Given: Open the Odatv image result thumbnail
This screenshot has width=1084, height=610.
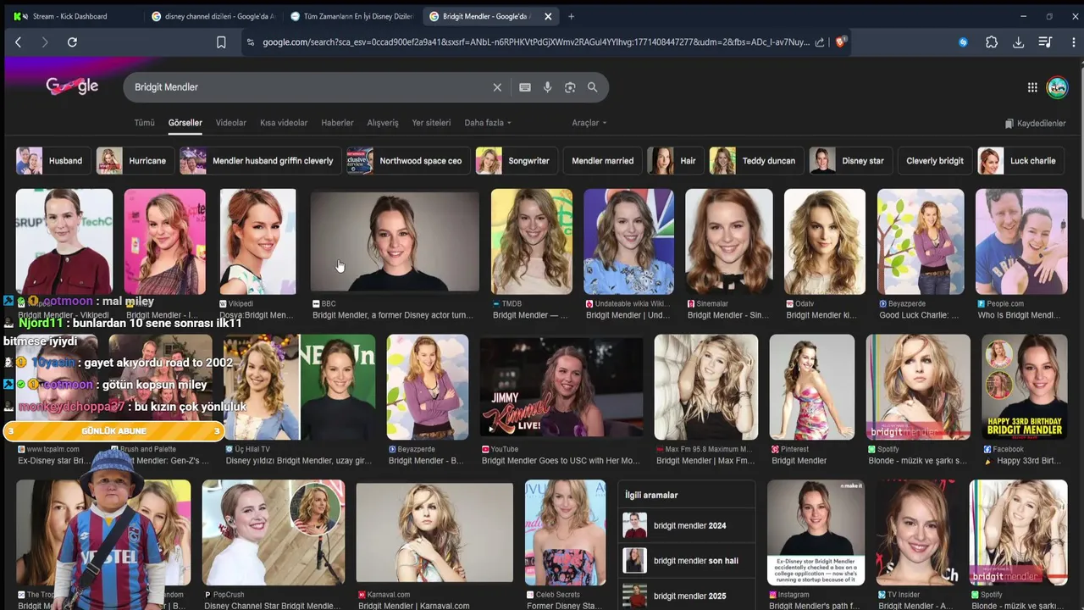Looking at the screenshot, I should [825, 241].
